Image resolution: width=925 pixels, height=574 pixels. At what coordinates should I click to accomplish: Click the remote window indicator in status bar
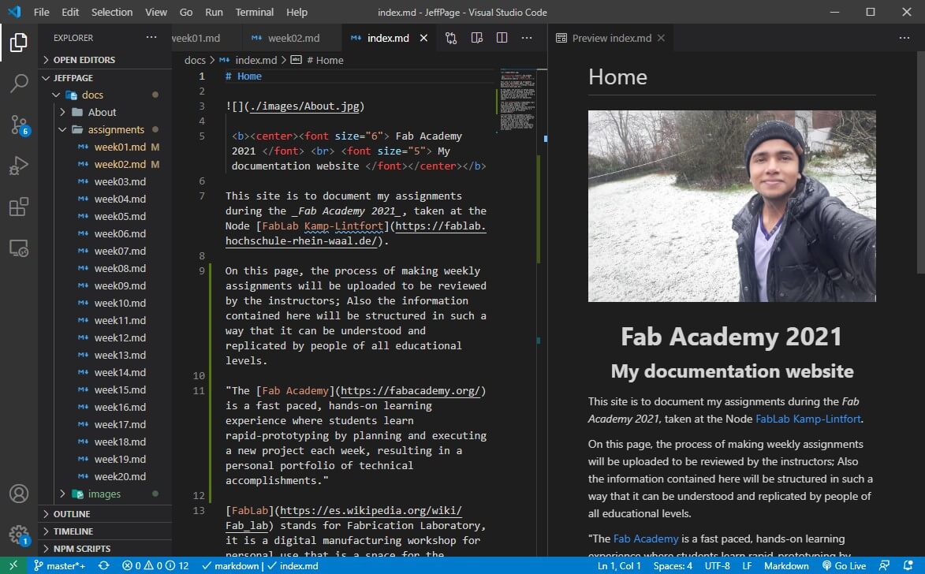[x=13, y=566]
